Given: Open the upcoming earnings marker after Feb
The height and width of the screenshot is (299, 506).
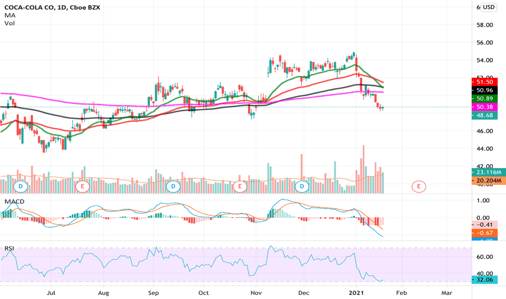Looking at the screenshot, I should click(x=419, y=186).
